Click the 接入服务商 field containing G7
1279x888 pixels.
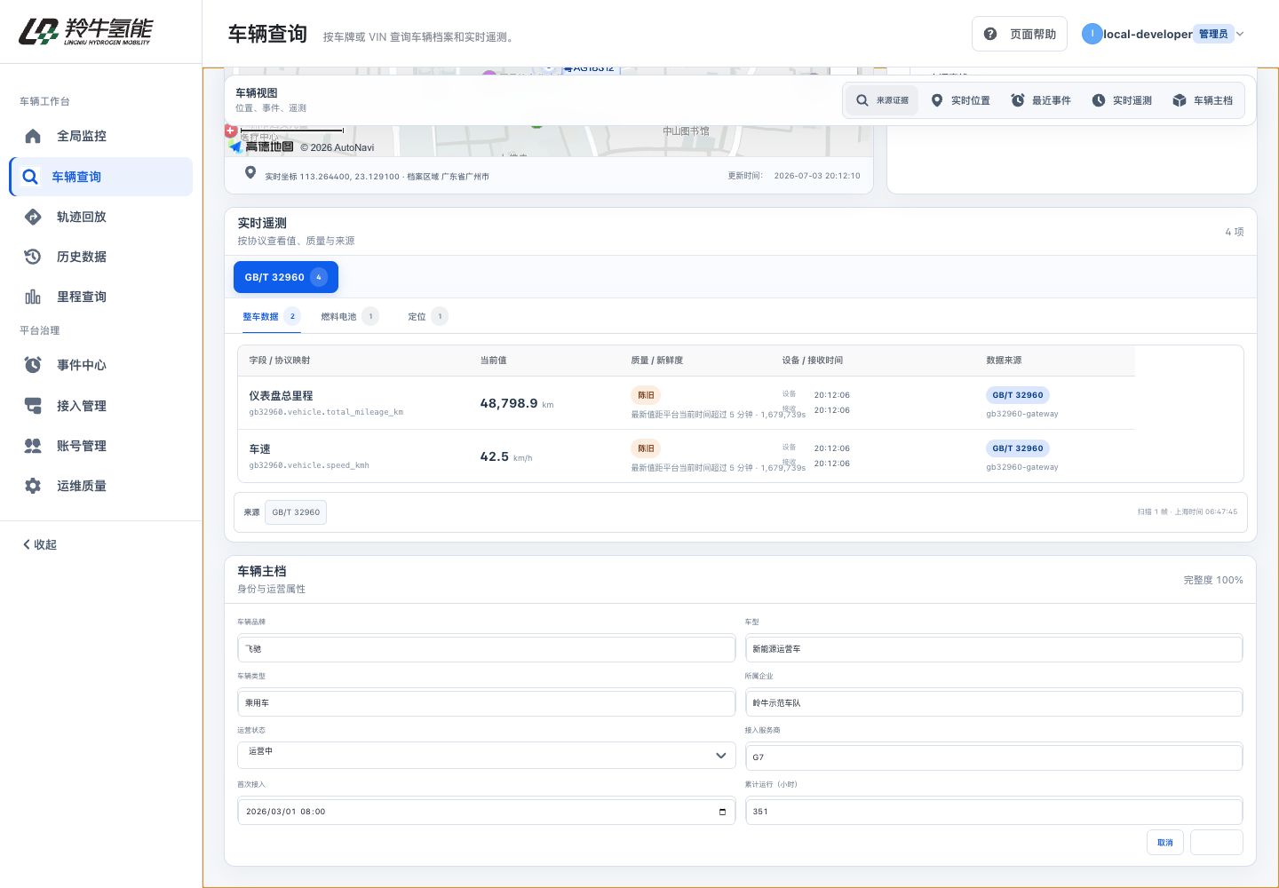point(994,757)
